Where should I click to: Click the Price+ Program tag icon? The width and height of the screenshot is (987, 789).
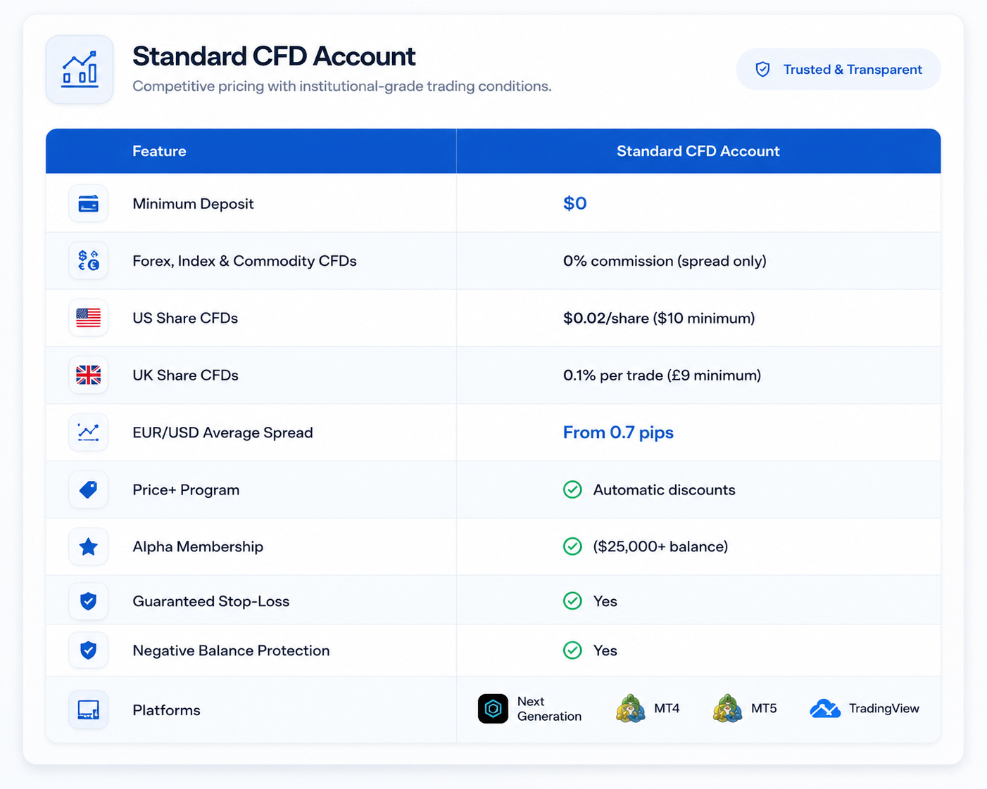click(x=89, y=489)
